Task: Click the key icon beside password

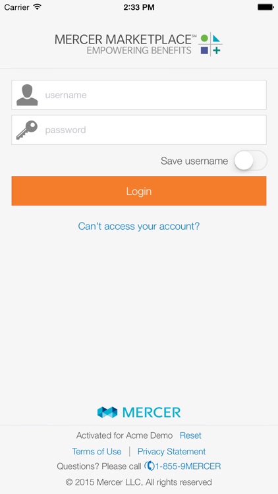Action: [27, 130]
